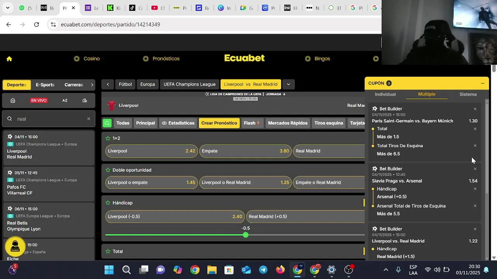Open Telegram from the taskbar

[x=263, y=270]
